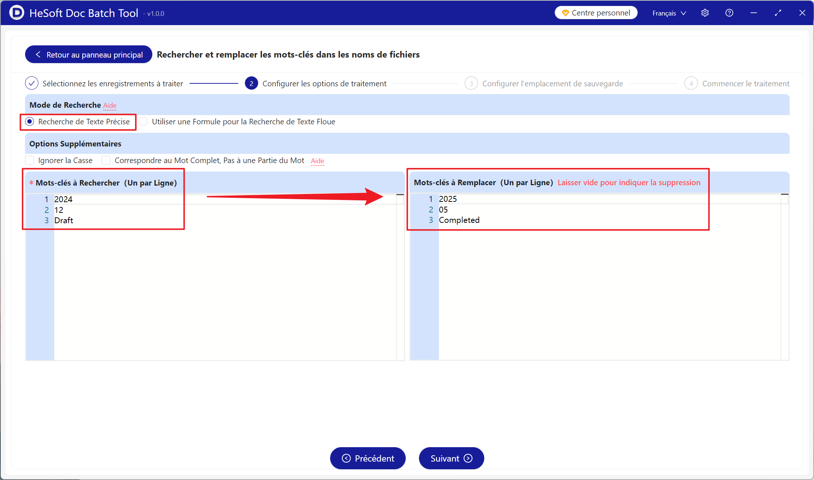This screenshot has width=814, height=480.
Task: Click replace keyword line '2025'
Action: tap(448, 199)
